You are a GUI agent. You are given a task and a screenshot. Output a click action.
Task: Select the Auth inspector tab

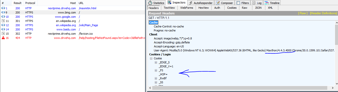[x=217, y=8]
